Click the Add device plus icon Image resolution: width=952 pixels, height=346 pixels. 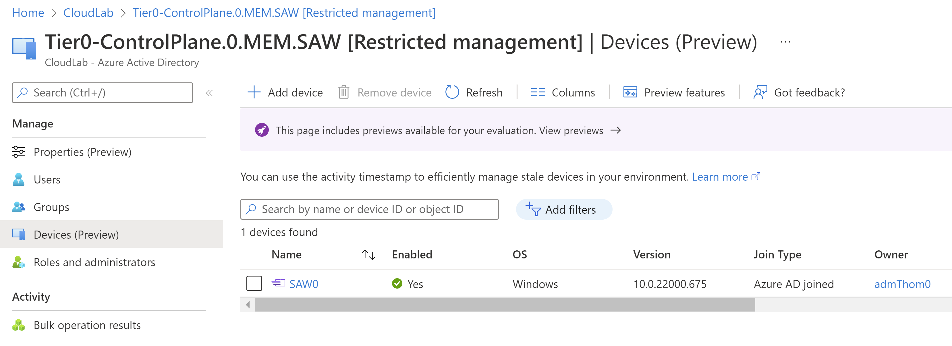(x=254, y=92)
